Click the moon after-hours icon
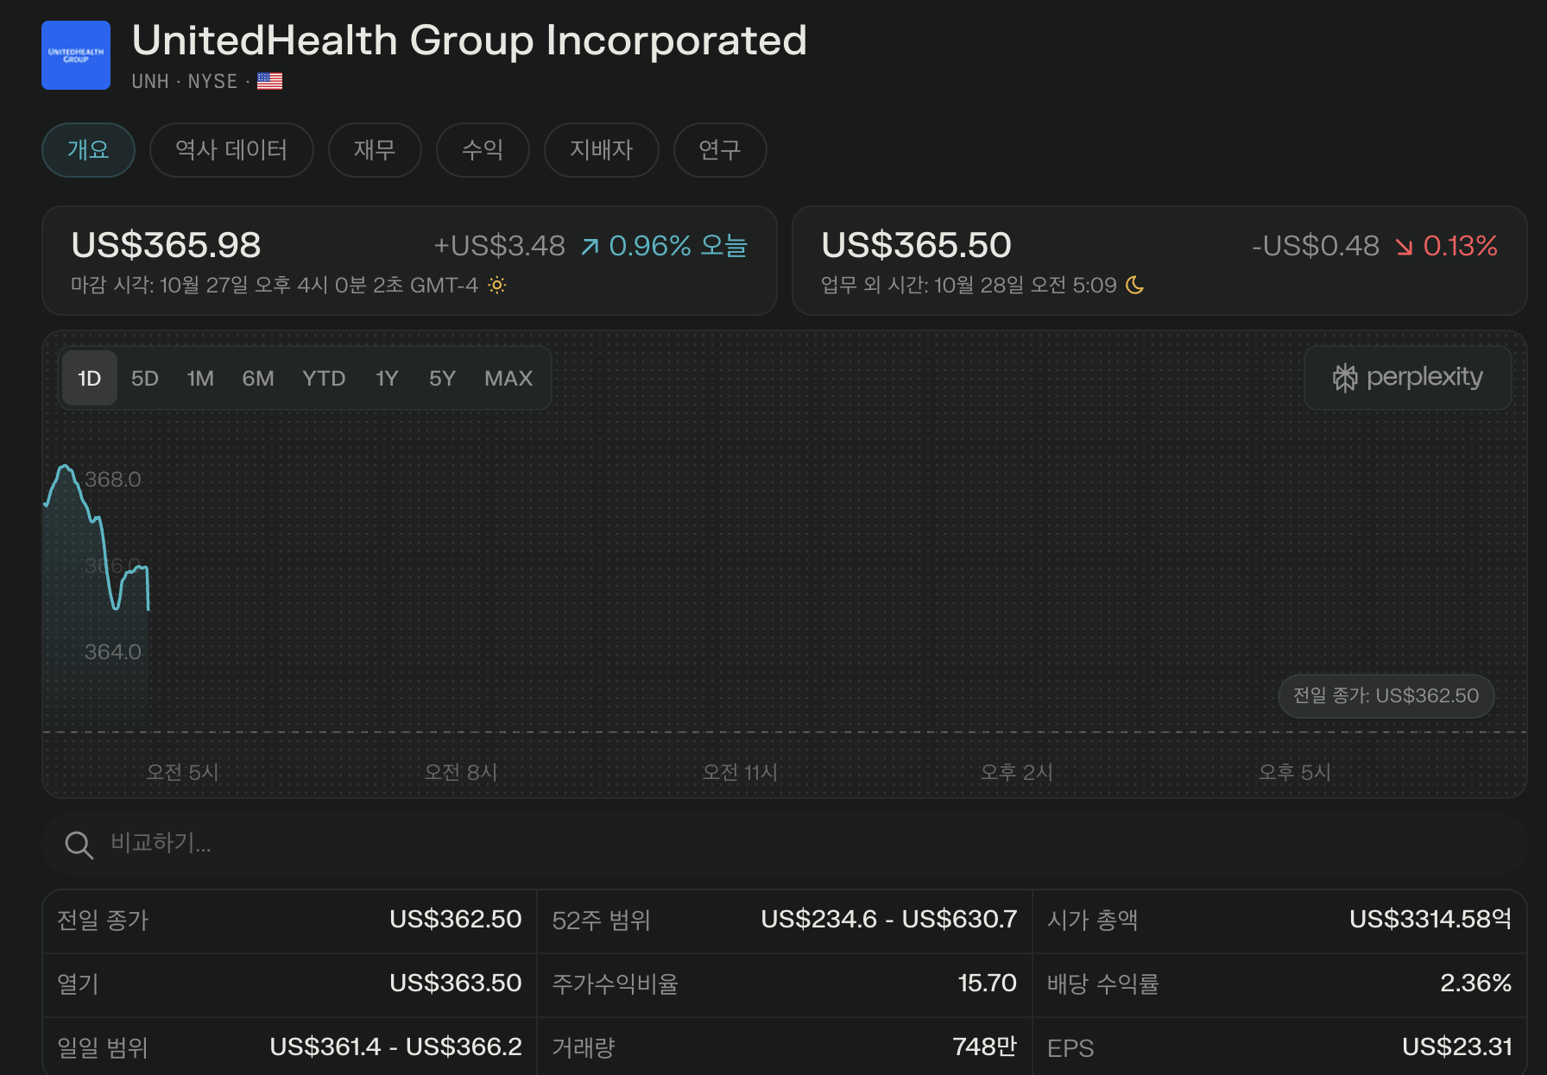Screen dimensions: 1547x1075 [1135, 285]
